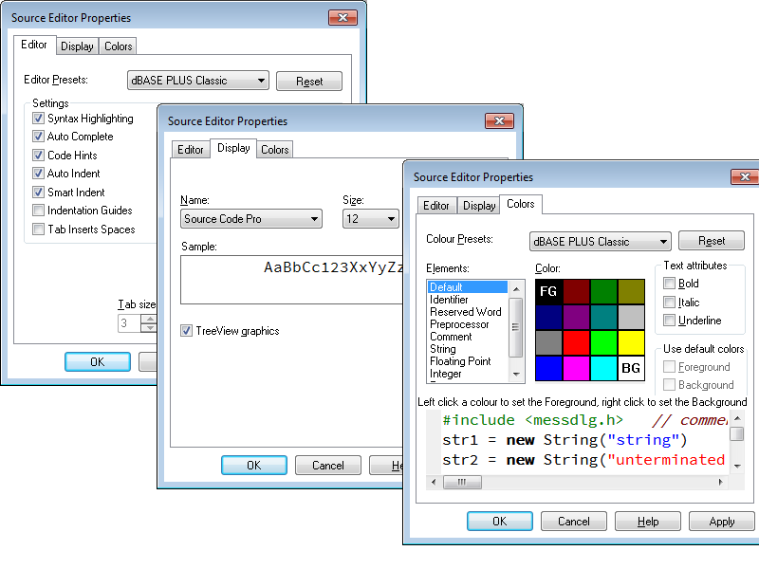Click OK in the Display window

254,466
